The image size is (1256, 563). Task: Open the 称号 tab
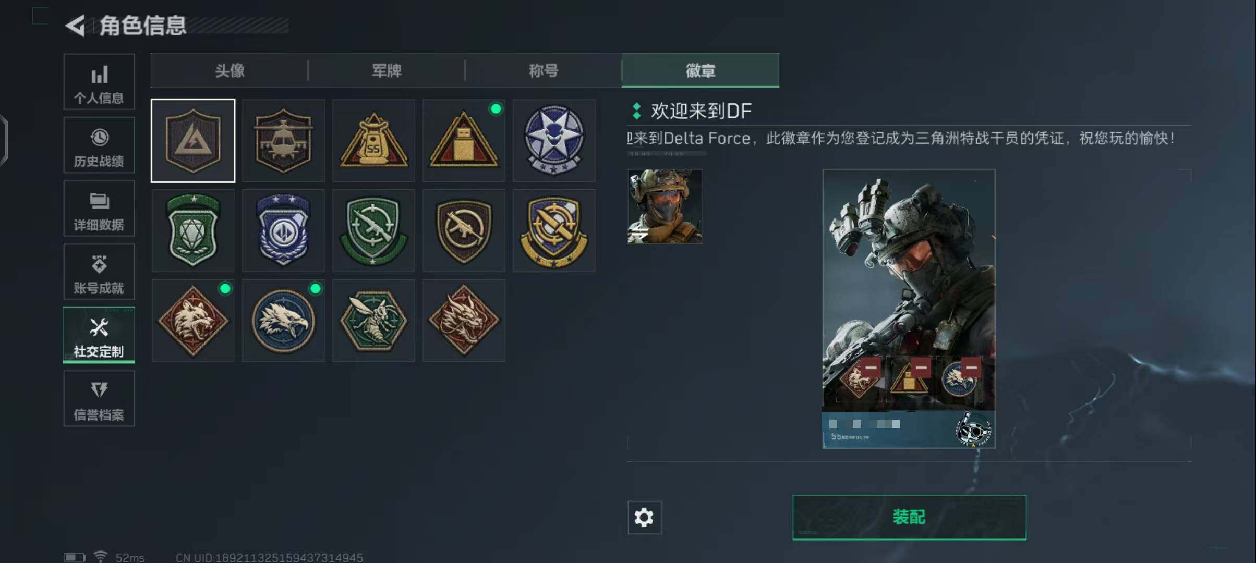544,70
